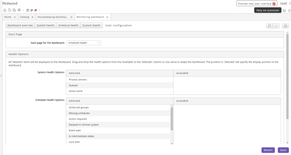This screenshot has height=155, width=291.
Task: Click the document-with-arrow icon beside the home icon
Action: 9,10
